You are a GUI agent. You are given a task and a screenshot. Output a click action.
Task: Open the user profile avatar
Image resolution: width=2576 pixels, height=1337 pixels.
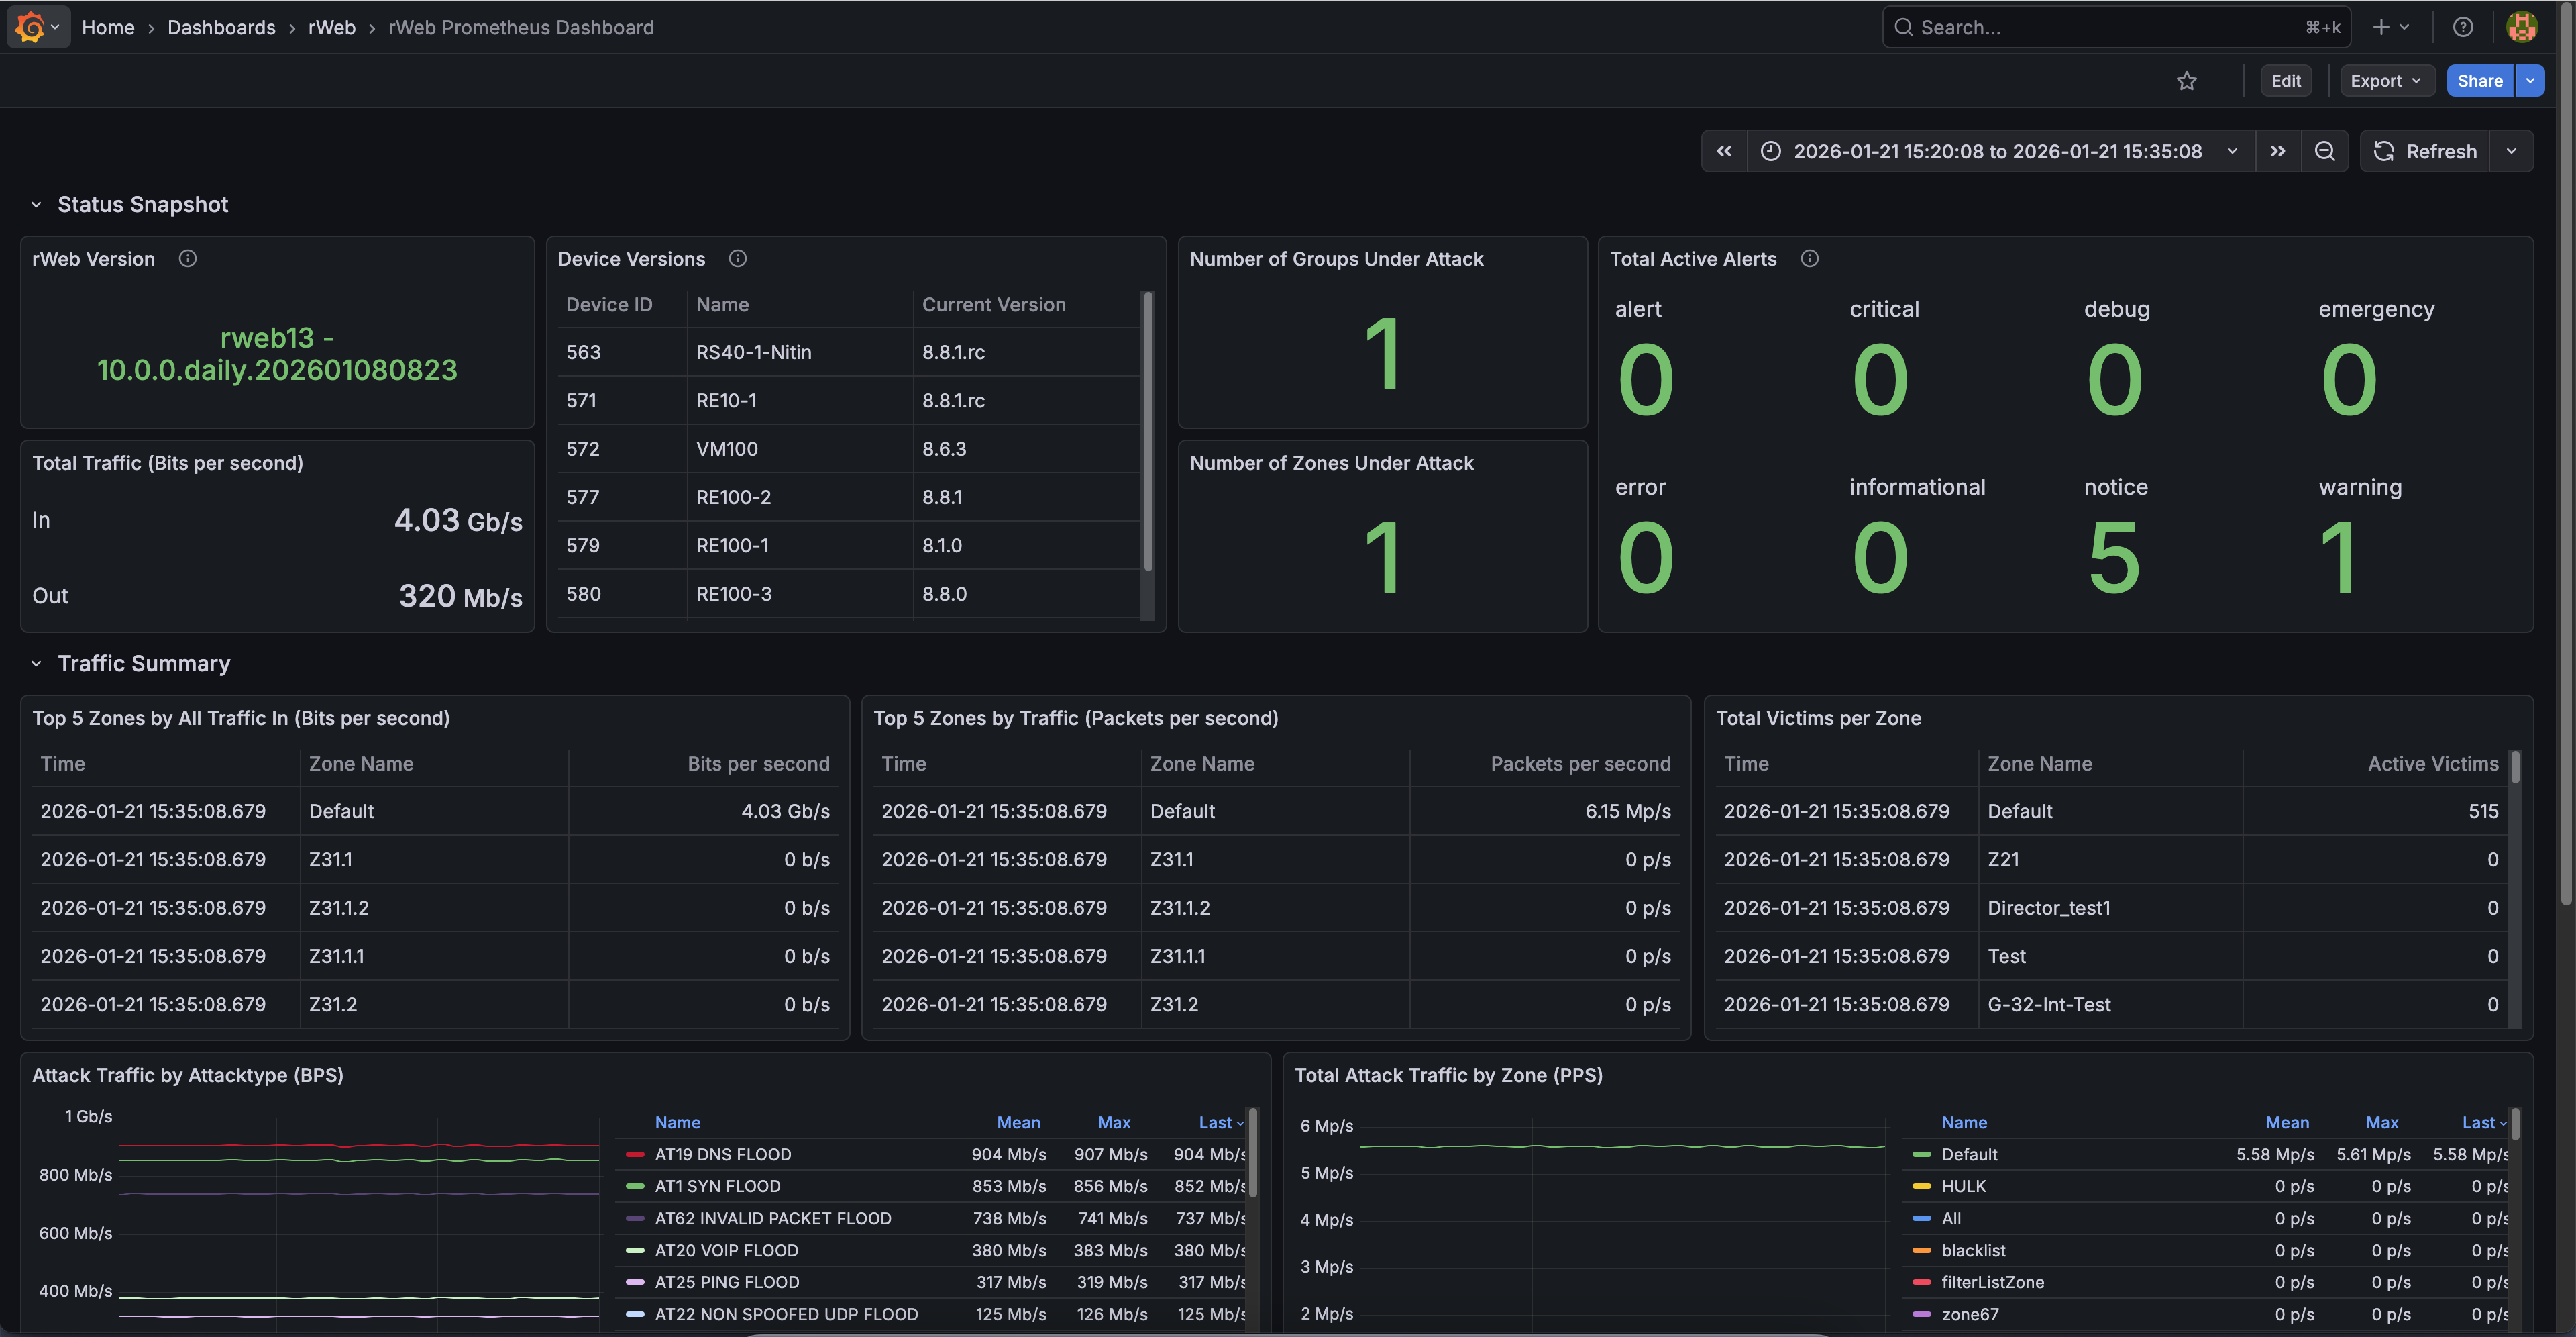pyautogui.click(x=2522, y=27)
